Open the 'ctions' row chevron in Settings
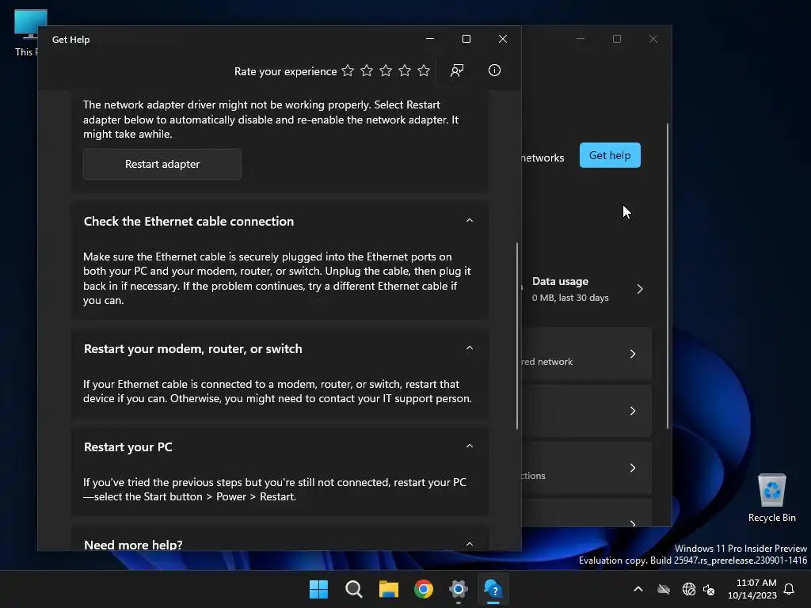The height and width of the screenshot is (608, 811). coord(633,468)
